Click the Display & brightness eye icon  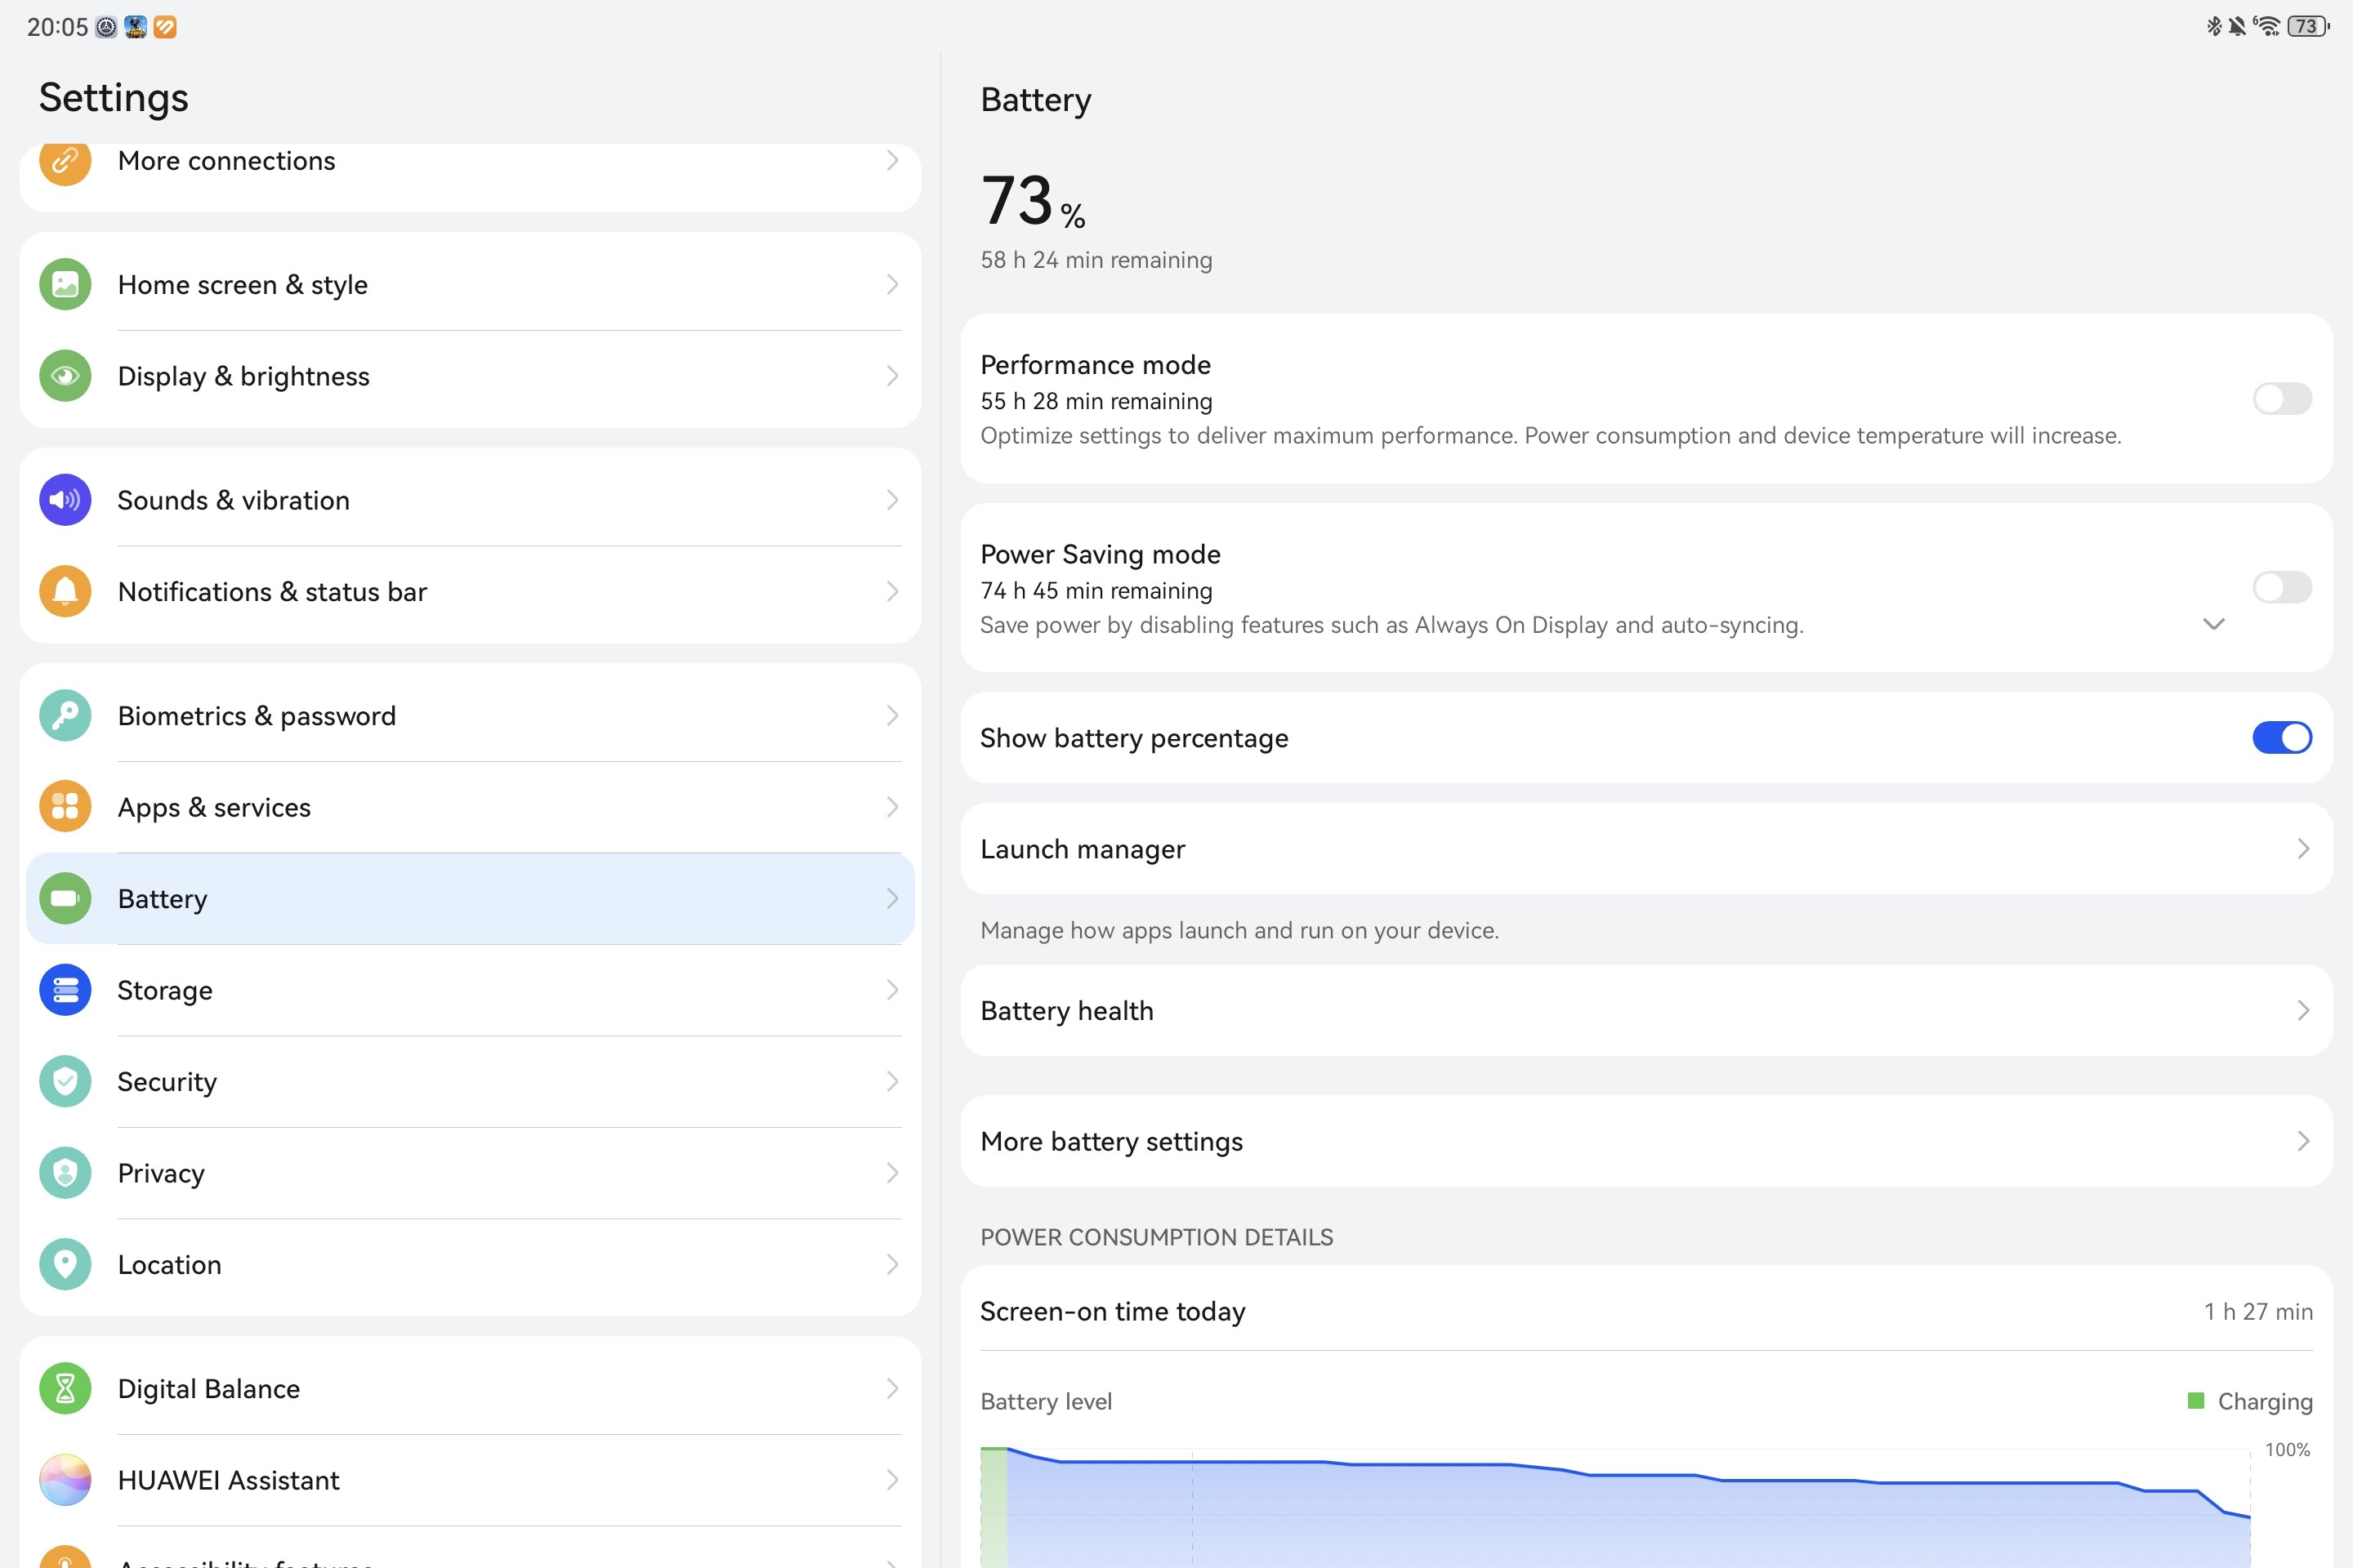(x=65, y=376)
